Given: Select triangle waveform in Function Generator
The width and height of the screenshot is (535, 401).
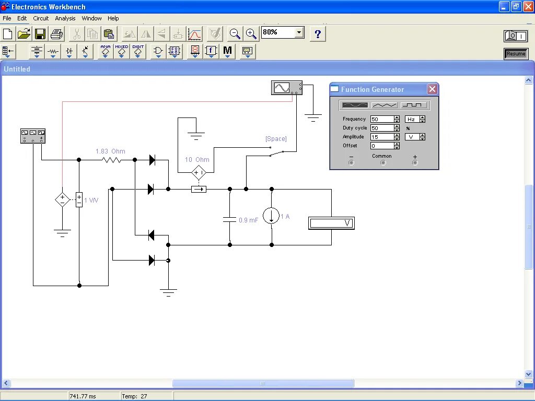Looking at the screenshot, I should 384,105.
